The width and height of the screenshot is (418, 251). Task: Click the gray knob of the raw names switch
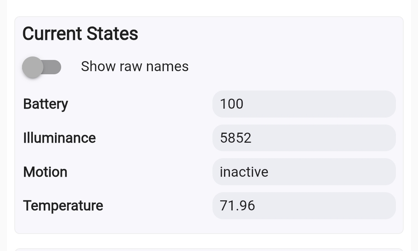(33, 67)
